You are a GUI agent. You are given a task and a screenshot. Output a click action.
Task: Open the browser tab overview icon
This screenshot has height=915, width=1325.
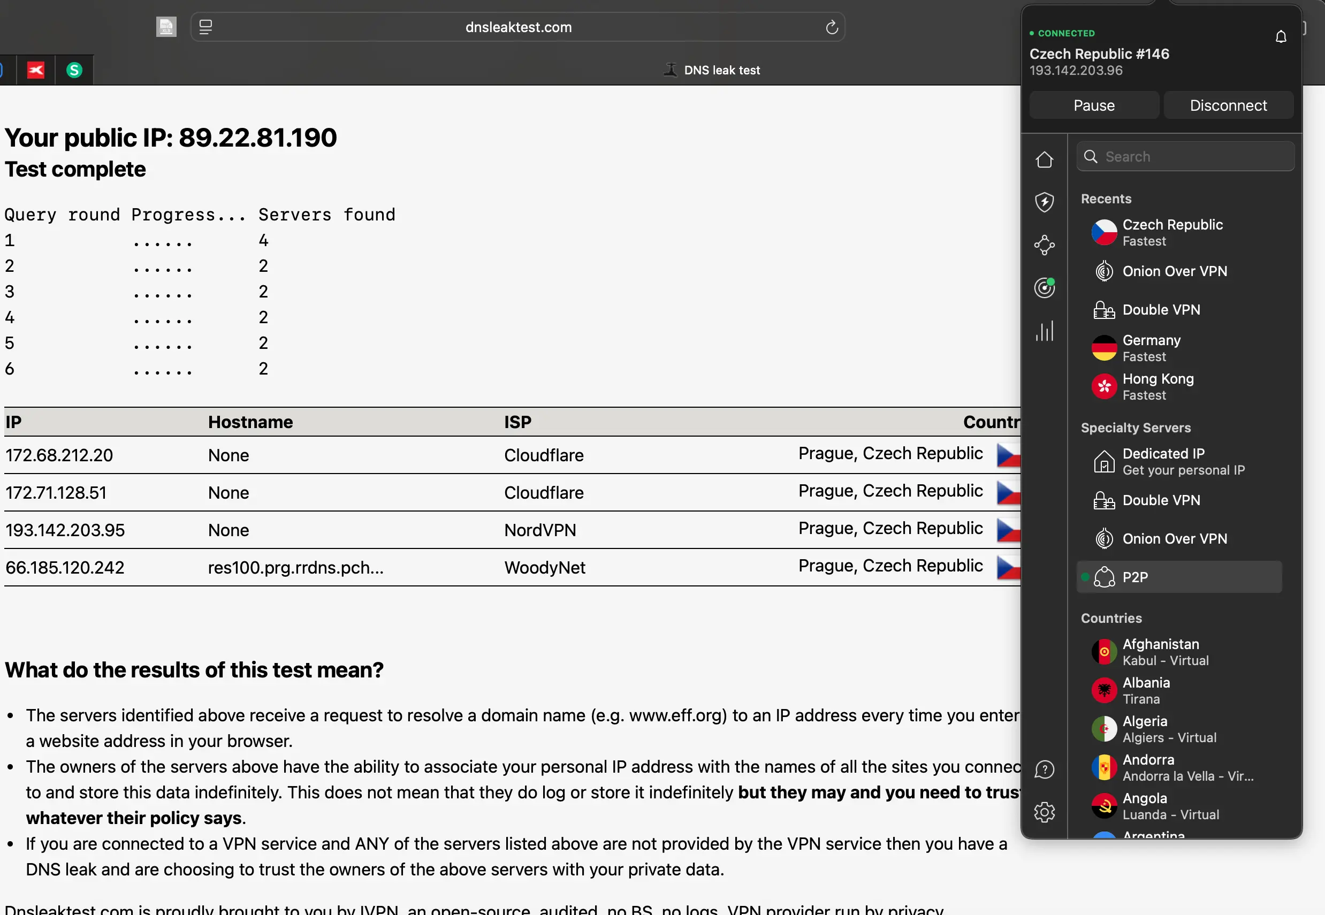(204, 26)
